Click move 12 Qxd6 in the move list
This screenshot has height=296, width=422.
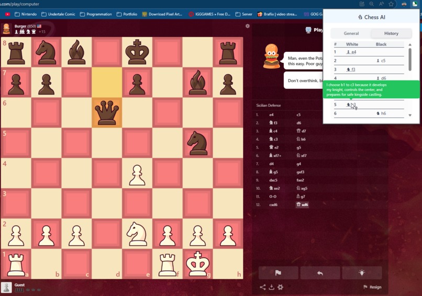(x=302, y=204)
